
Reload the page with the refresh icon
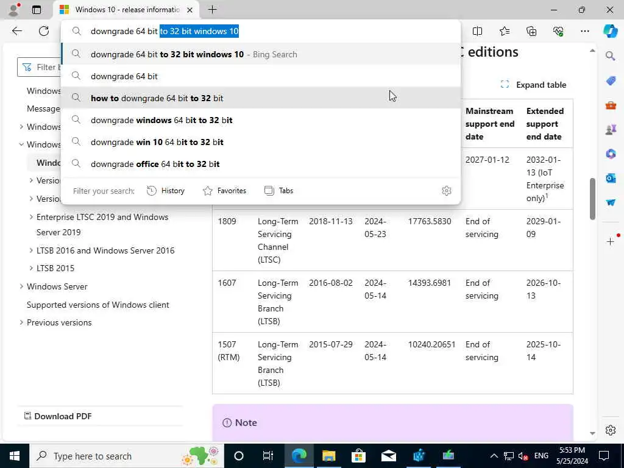click(x=44, y=31)
